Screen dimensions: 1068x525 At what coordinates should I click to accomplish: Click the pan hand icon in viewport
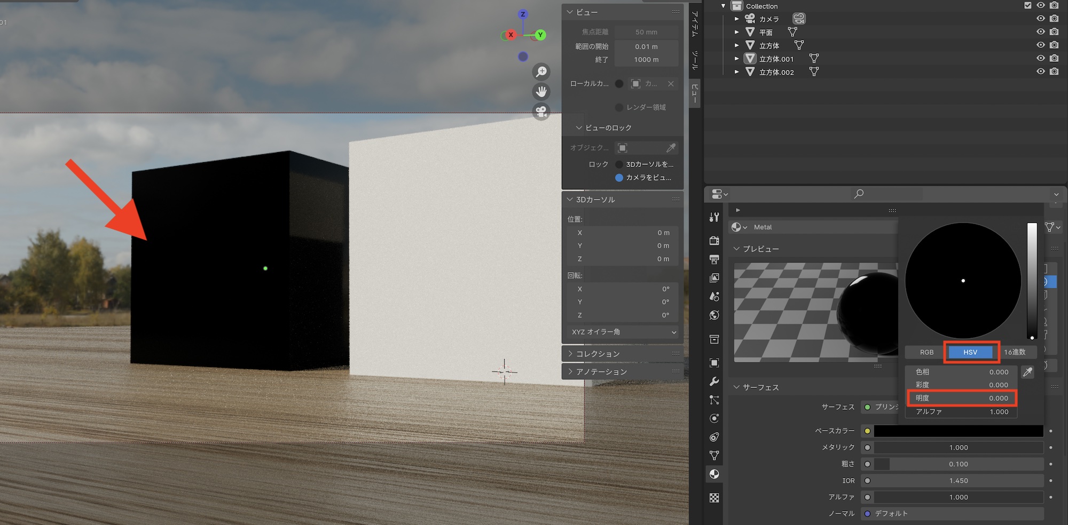pos(541,92)
